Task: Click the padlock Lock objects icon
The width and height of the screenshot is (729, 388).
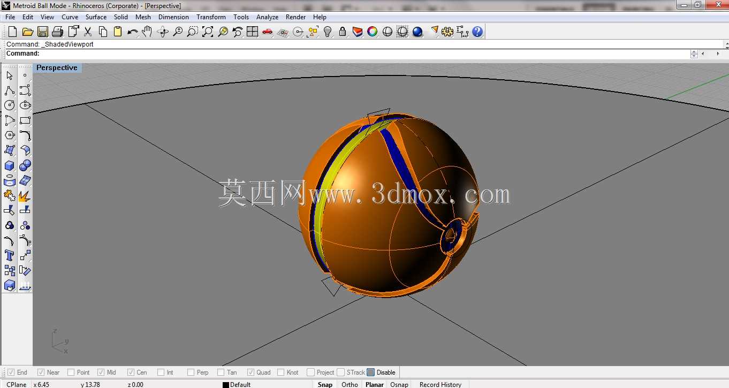Action: 343,32
